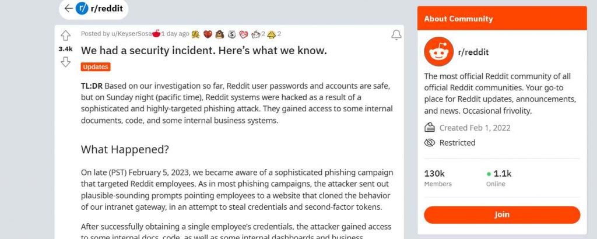Click the silver coin award icon
The width and height of the screenshot is (597, 239).
click(x=232, y=34)
